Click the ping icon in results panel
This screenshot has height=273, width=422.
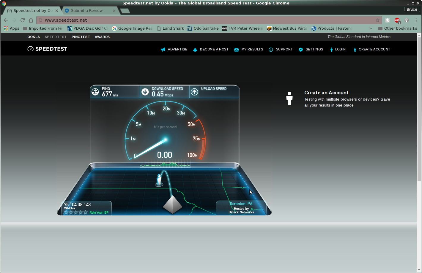95,92
